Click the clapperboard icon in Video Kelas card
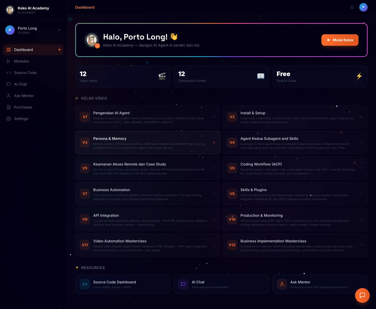 click(x=162, y=76)
